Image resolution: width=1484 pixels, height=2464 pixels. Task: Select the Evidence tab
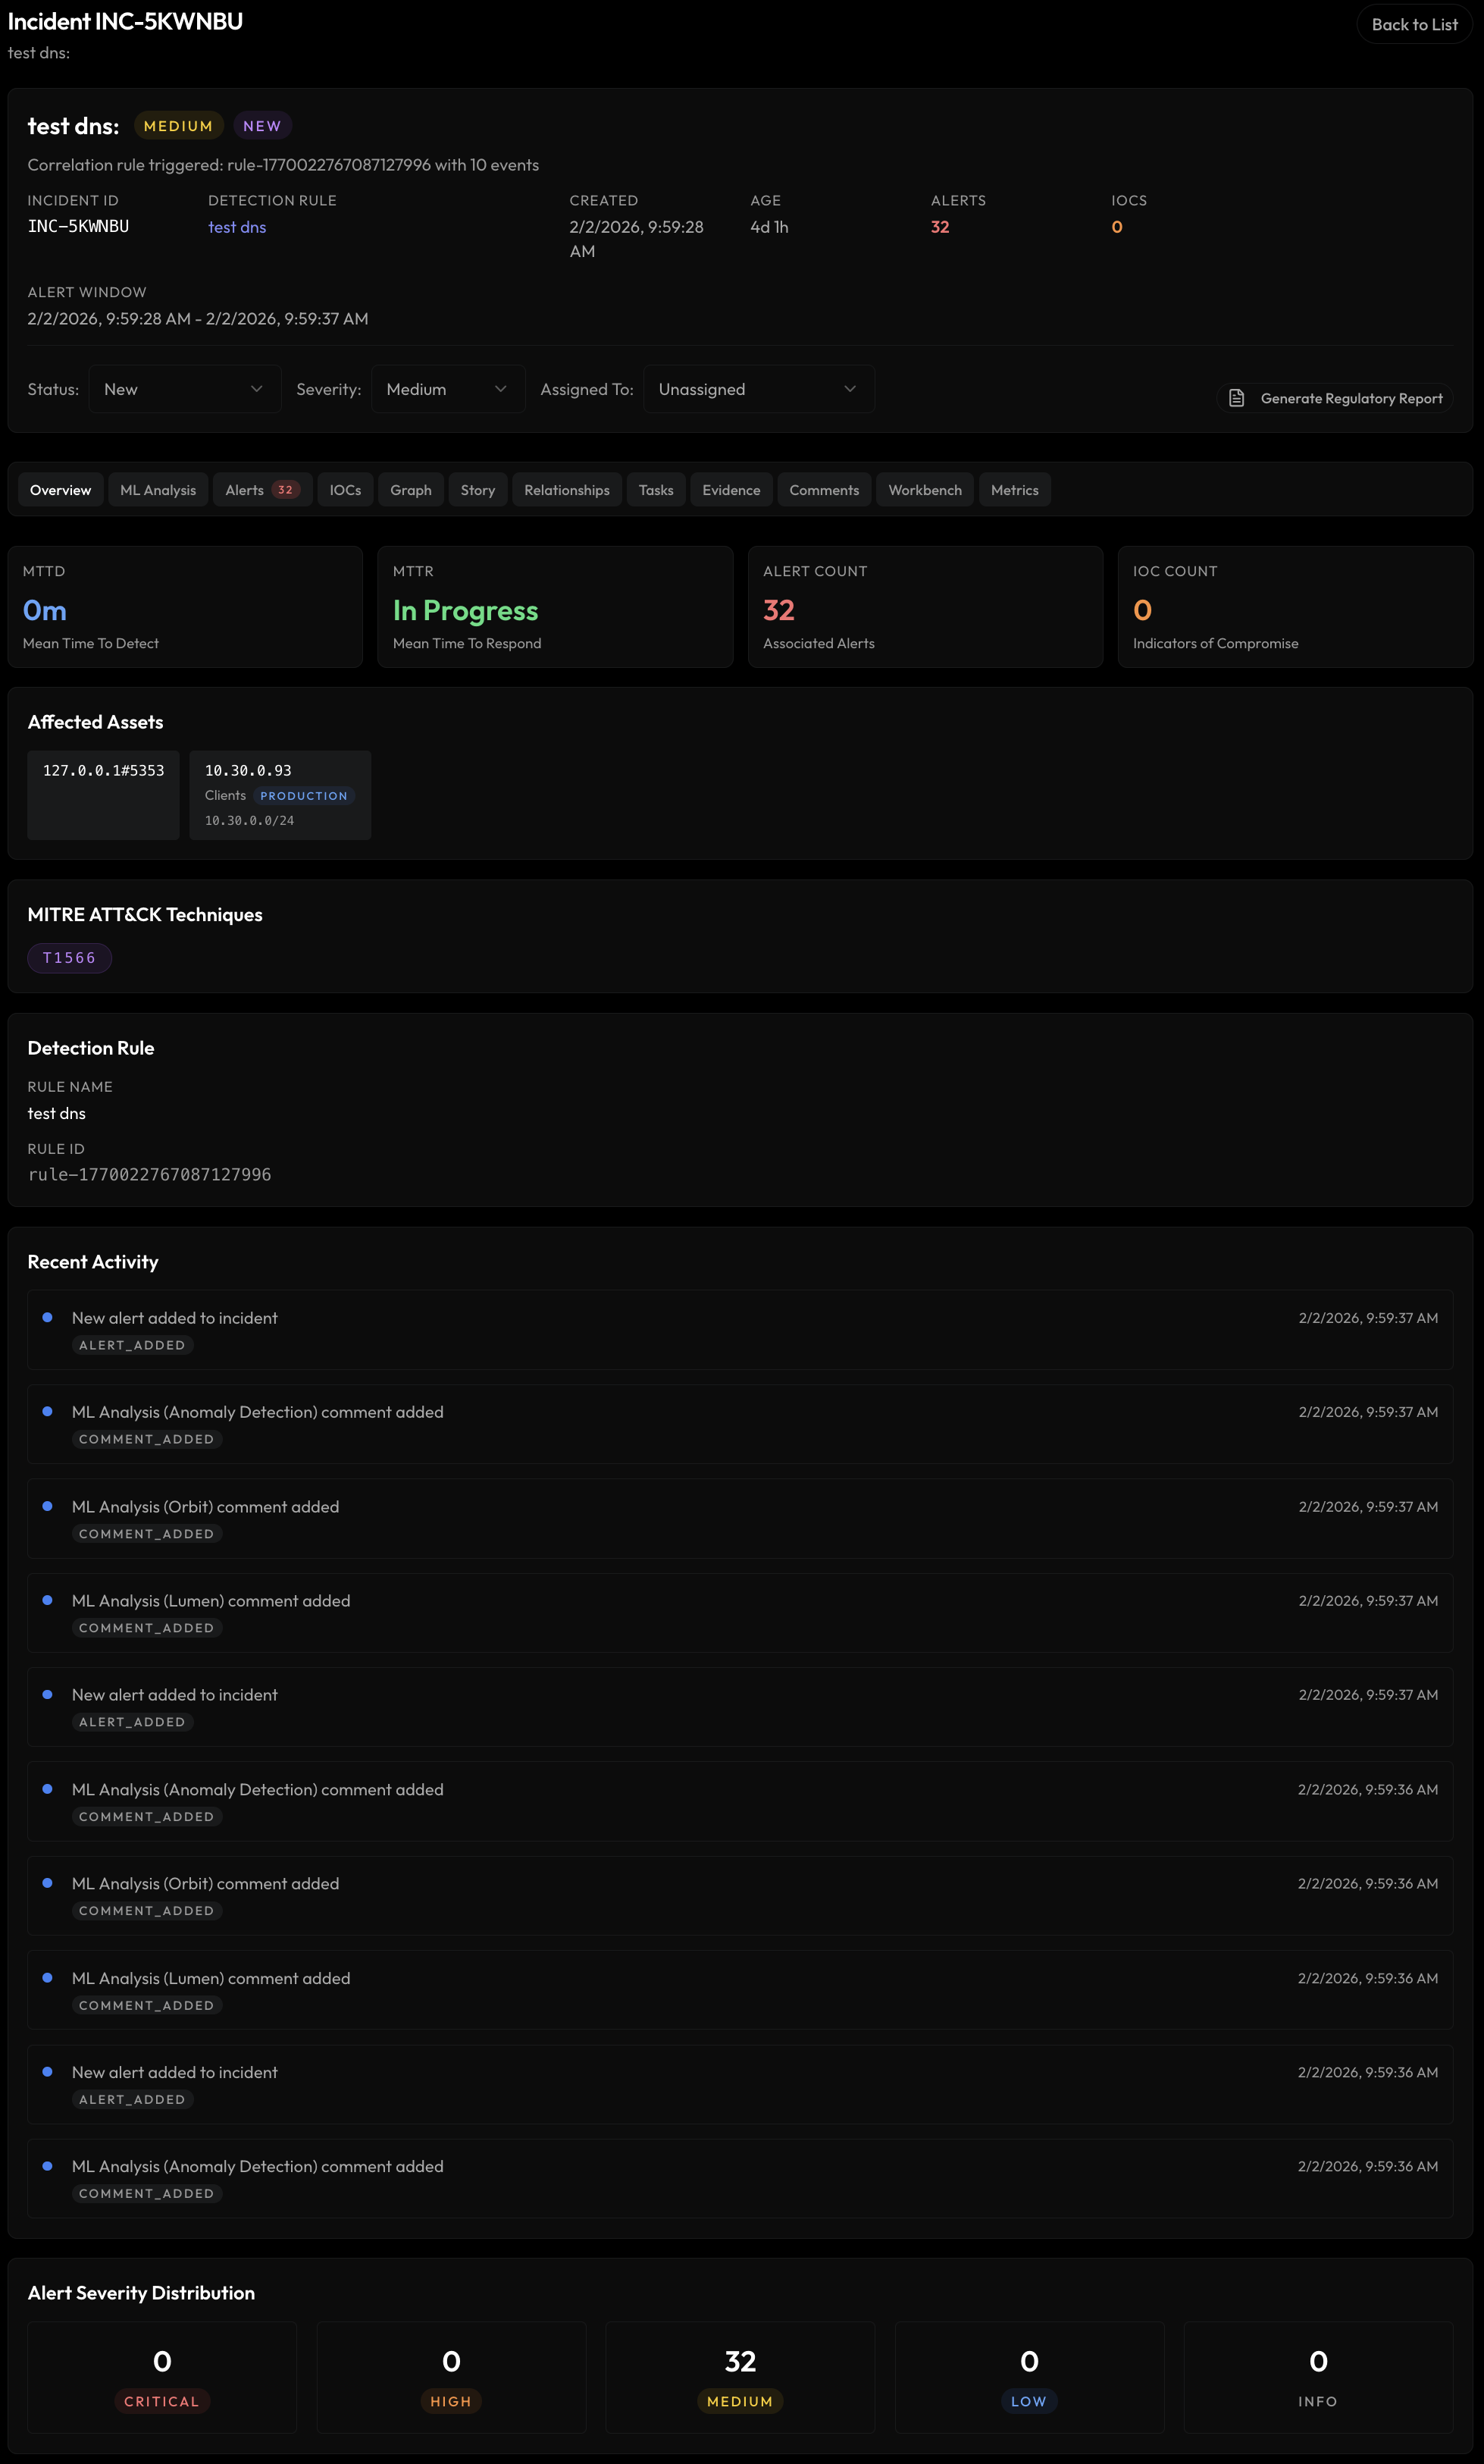[731, 490]
